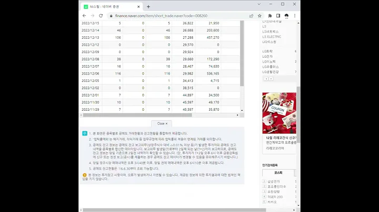Click table horizontal scroll left arrow
This screenshot has width=379, height=212.
point(81,115)
